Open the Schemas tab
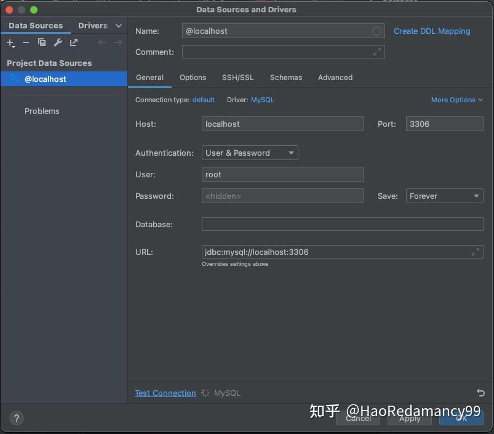The image size is (494, 434). coord(286,78)
